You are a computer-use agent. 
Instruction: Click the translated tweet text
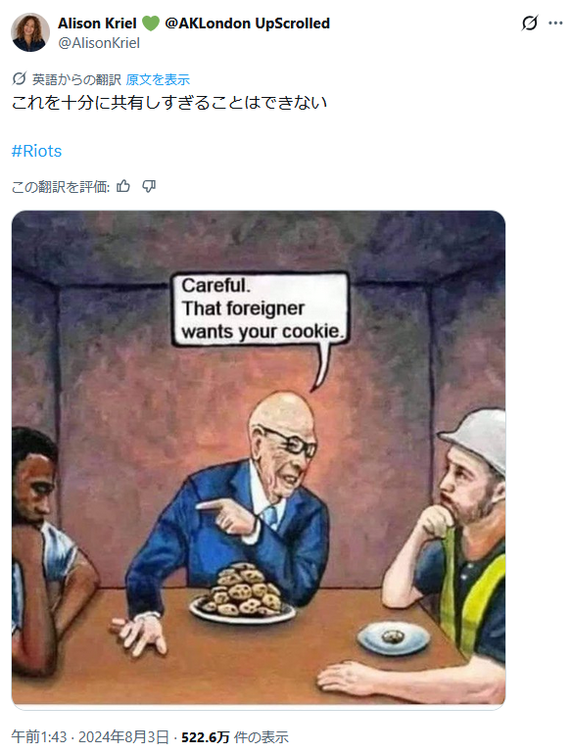(x=169, y=102)
